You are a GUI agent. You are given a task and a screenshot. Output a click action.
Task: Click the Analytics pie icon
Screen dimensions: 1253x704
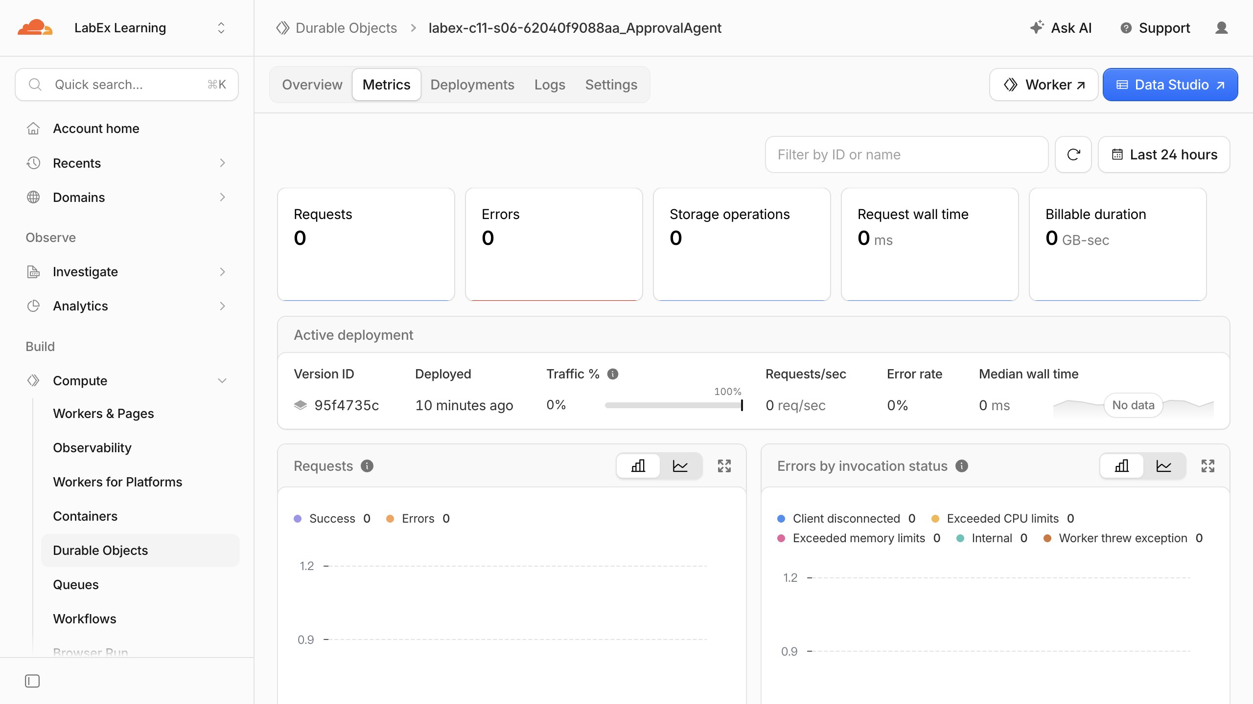33,306
